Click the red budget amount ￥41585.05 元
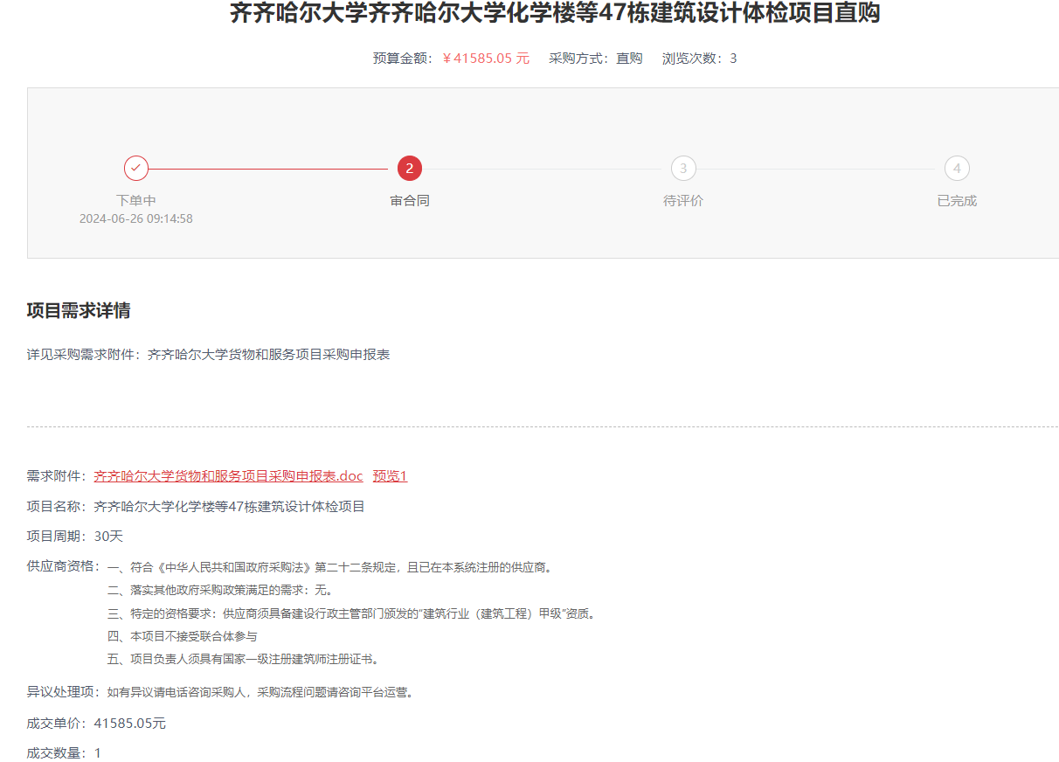This screenshot has height=762, width=1059. 486,59
